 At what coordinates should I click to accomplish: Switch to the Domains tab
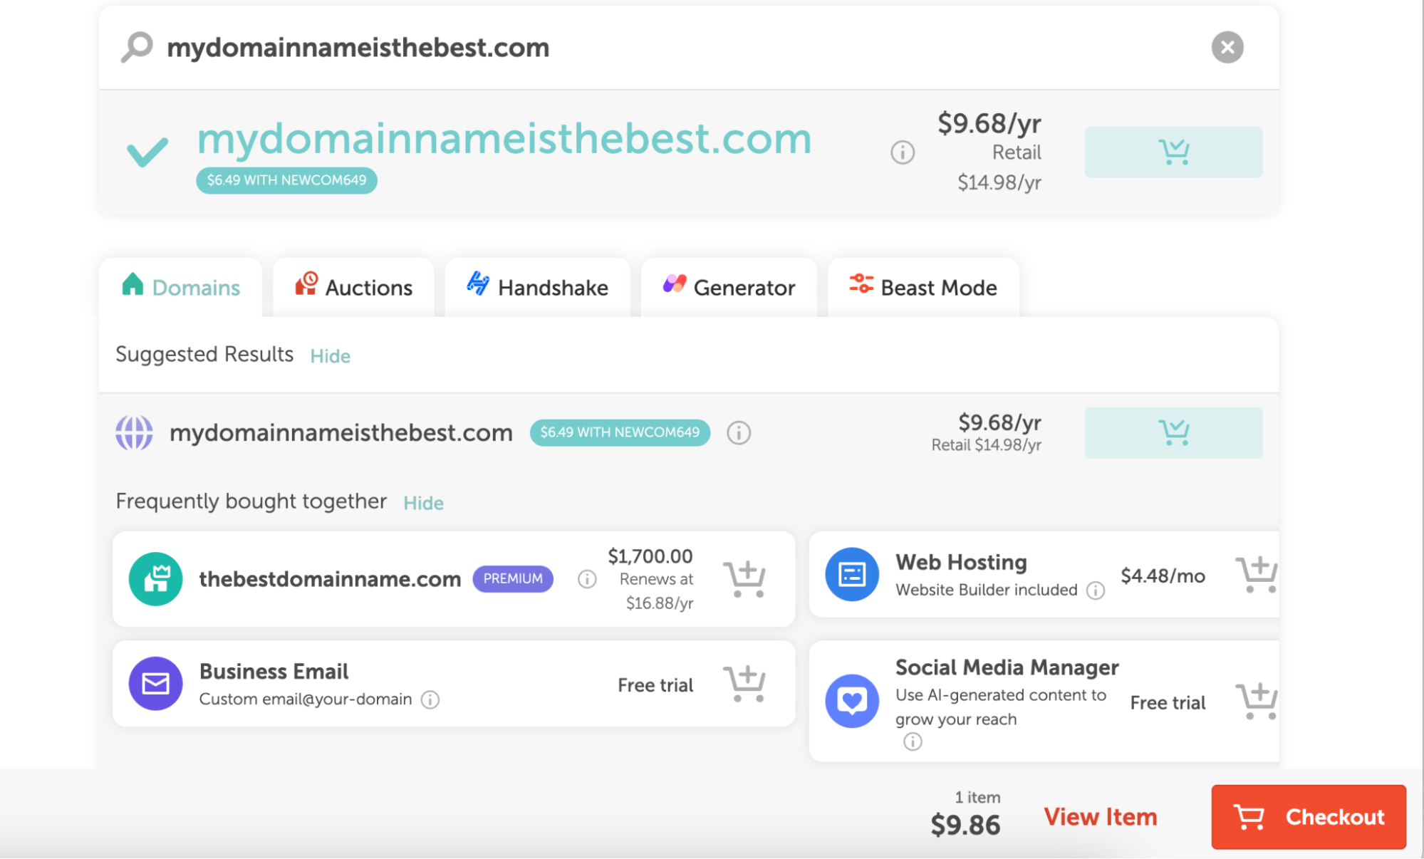click(x=181, y=287)
